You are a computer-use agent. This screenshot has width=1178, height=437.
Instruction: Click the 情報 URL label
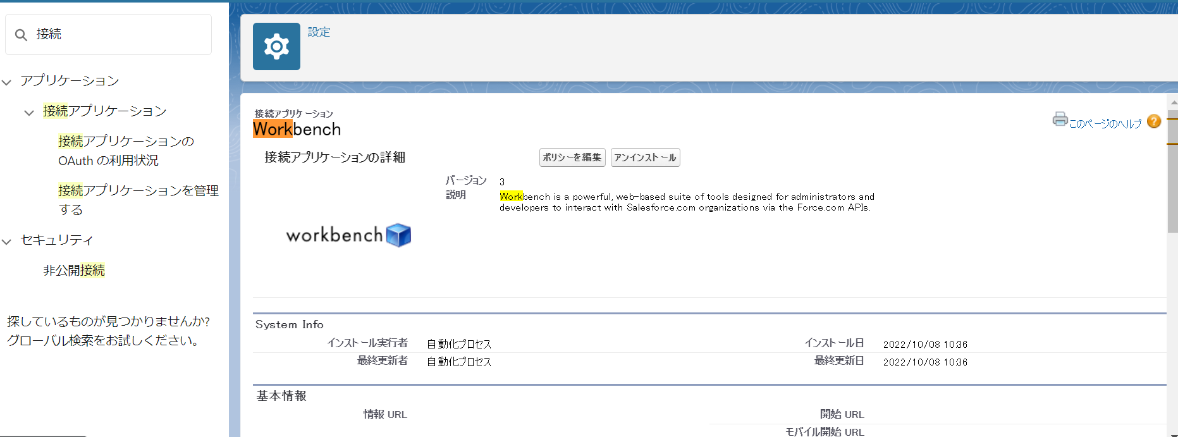point(385,414)
